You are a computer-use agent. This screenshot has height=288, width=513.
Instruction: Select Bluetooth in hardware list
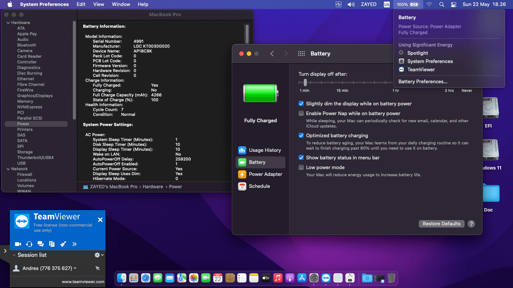(27, 45)
